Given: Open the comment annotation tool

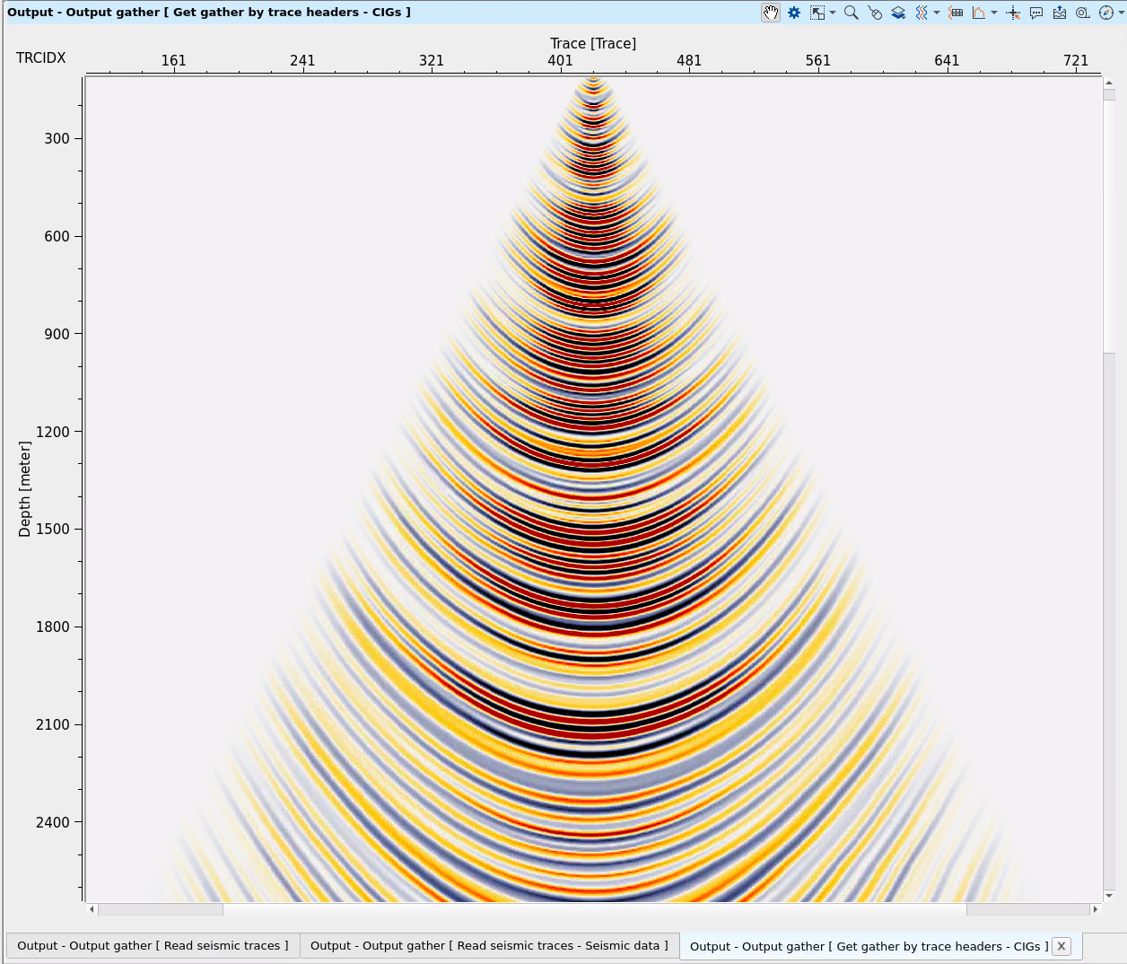Looking at the screenshot, I should coord(1036,13).
